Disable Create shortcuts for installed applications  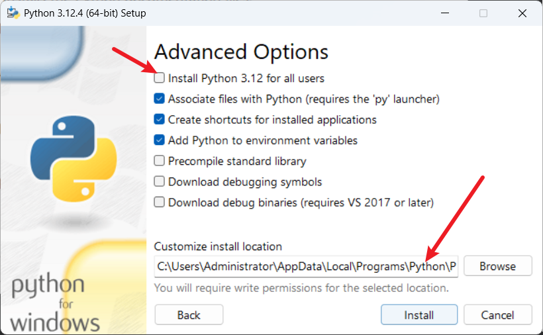(x=160, y=119)
